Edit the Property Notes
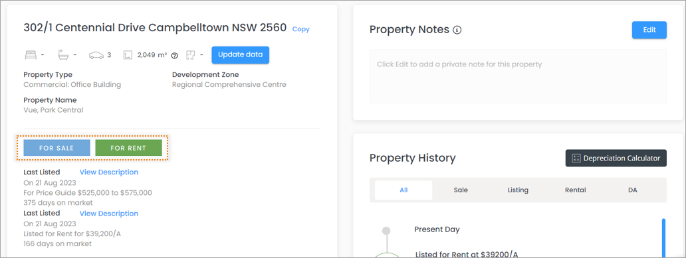 tap(649, 30)
